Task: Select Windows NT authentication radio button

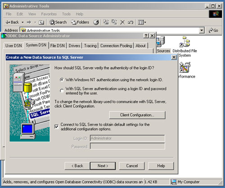Action: [x=62, y=80]
